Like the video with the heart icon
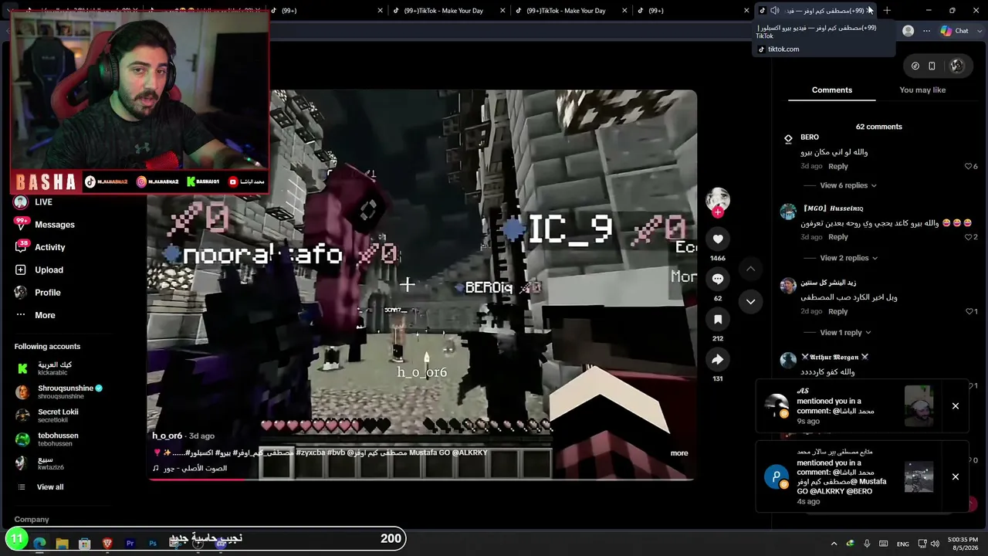Screen dimensions: 988x556 pos(718,239)
